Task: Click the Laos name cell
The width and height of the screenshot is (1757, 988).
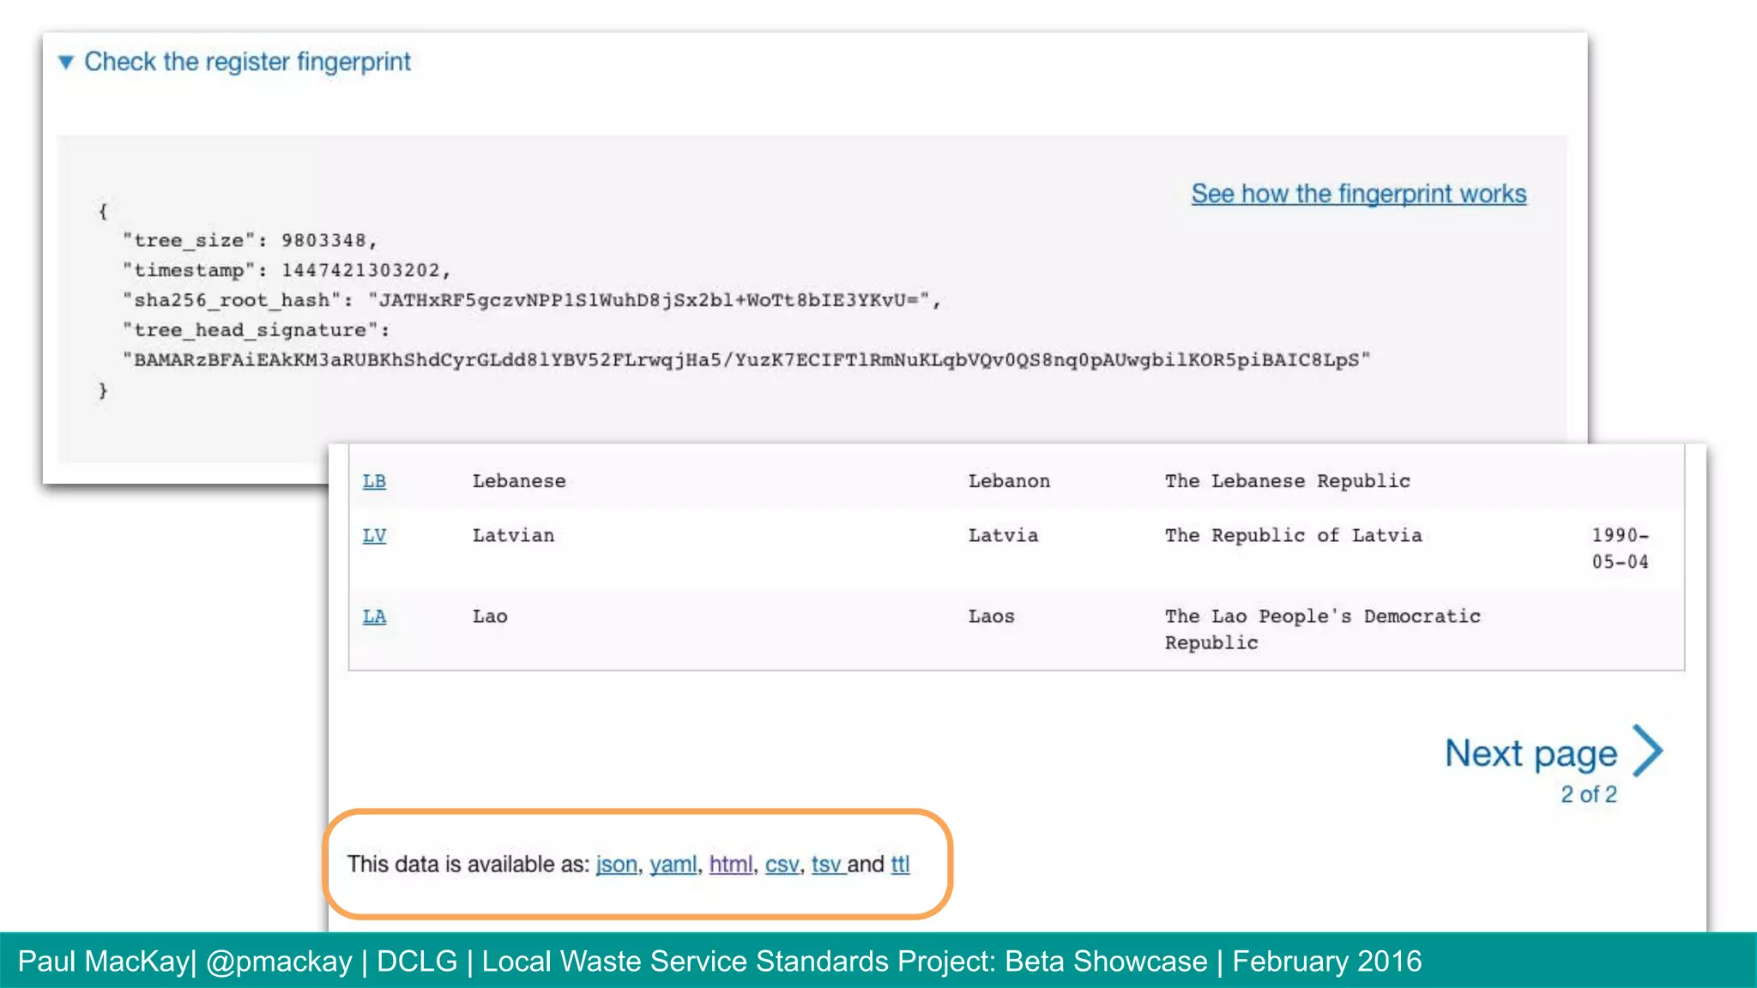Action: coord(991,616)
